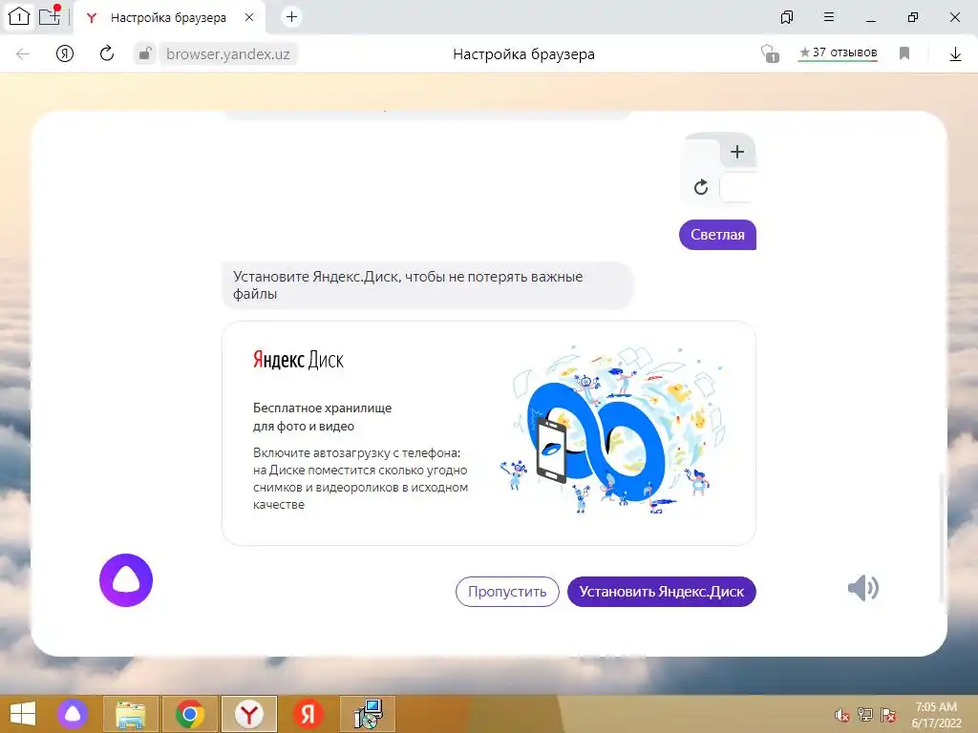Viewport: 978px width, 733px height.
Task: Click the home tab counter icon
Action: [19, 17]
